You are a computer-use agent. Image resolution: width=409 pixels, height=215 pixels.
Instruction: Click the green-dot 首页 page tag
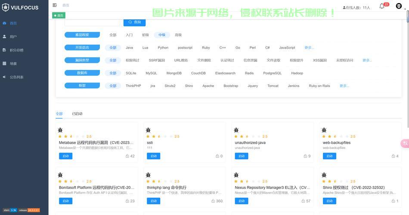pyautogui.click(x=59, y=15)
